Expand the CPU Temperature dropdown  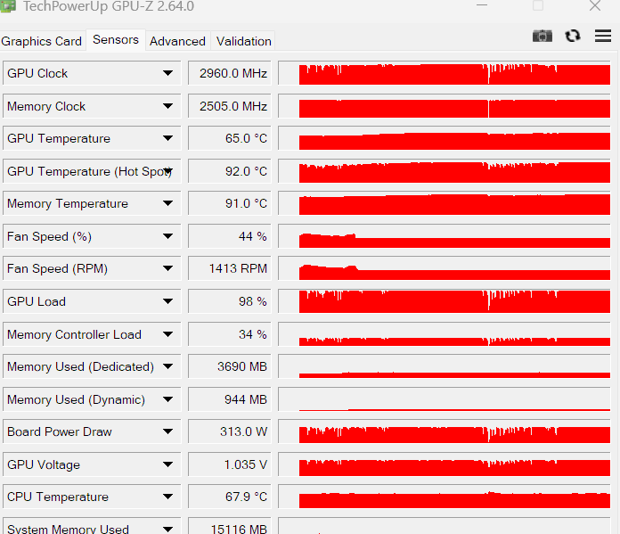click(x=167, y=497)
